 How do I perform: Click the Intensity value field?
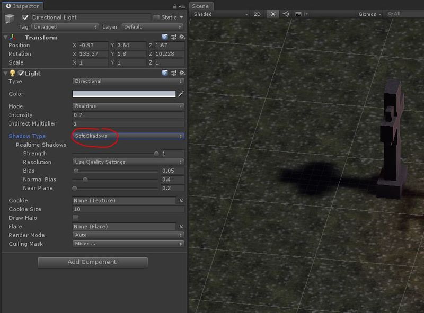coord(128,115)
